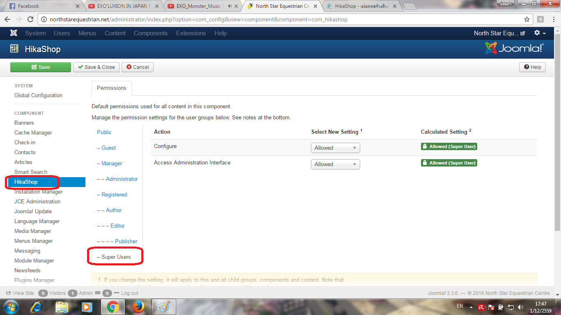Select the Super Users group

114,257
